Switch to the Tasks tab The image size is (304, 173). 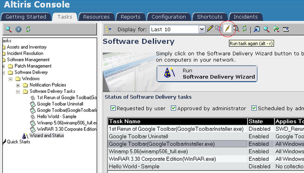(x=65, y=17)
